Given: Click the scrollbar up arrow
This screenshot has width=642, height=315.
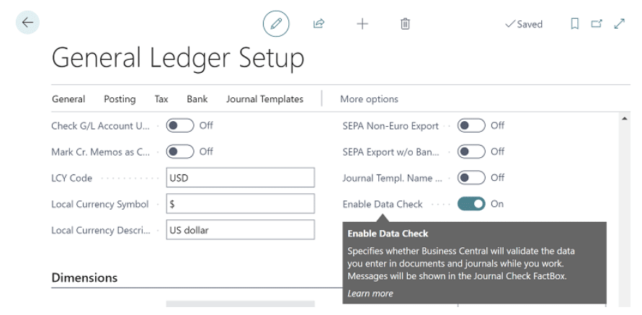Looking at the screenshot, I should pos(625,118).
